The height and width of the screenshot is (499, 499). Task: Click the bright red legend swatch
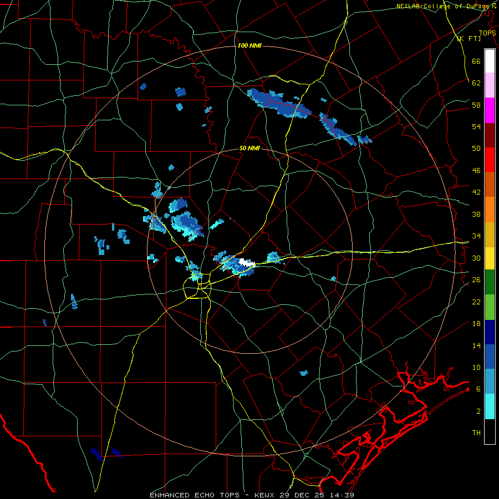[x=490, y=160]
